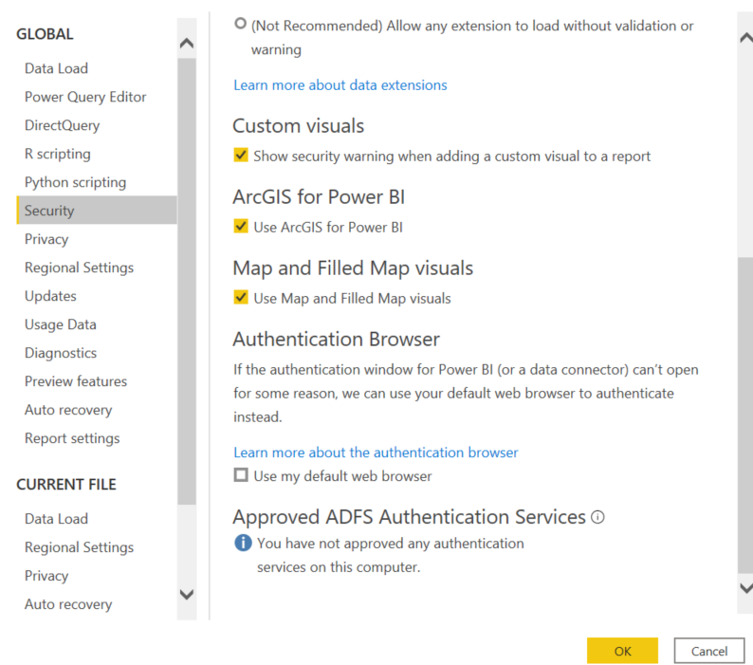Screen dimensions: 753x665
Task: Go to R scripting options
Action: click(x=58, y=154)
